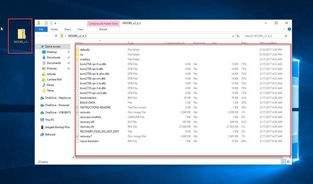Open the Customize Quick Access Toolbar dropdown arrow
The image size is (313, 184).
(55, 24)
